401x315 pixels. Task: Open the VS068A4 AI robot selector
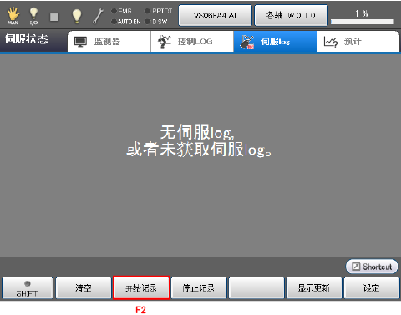(x=215, y=15)
